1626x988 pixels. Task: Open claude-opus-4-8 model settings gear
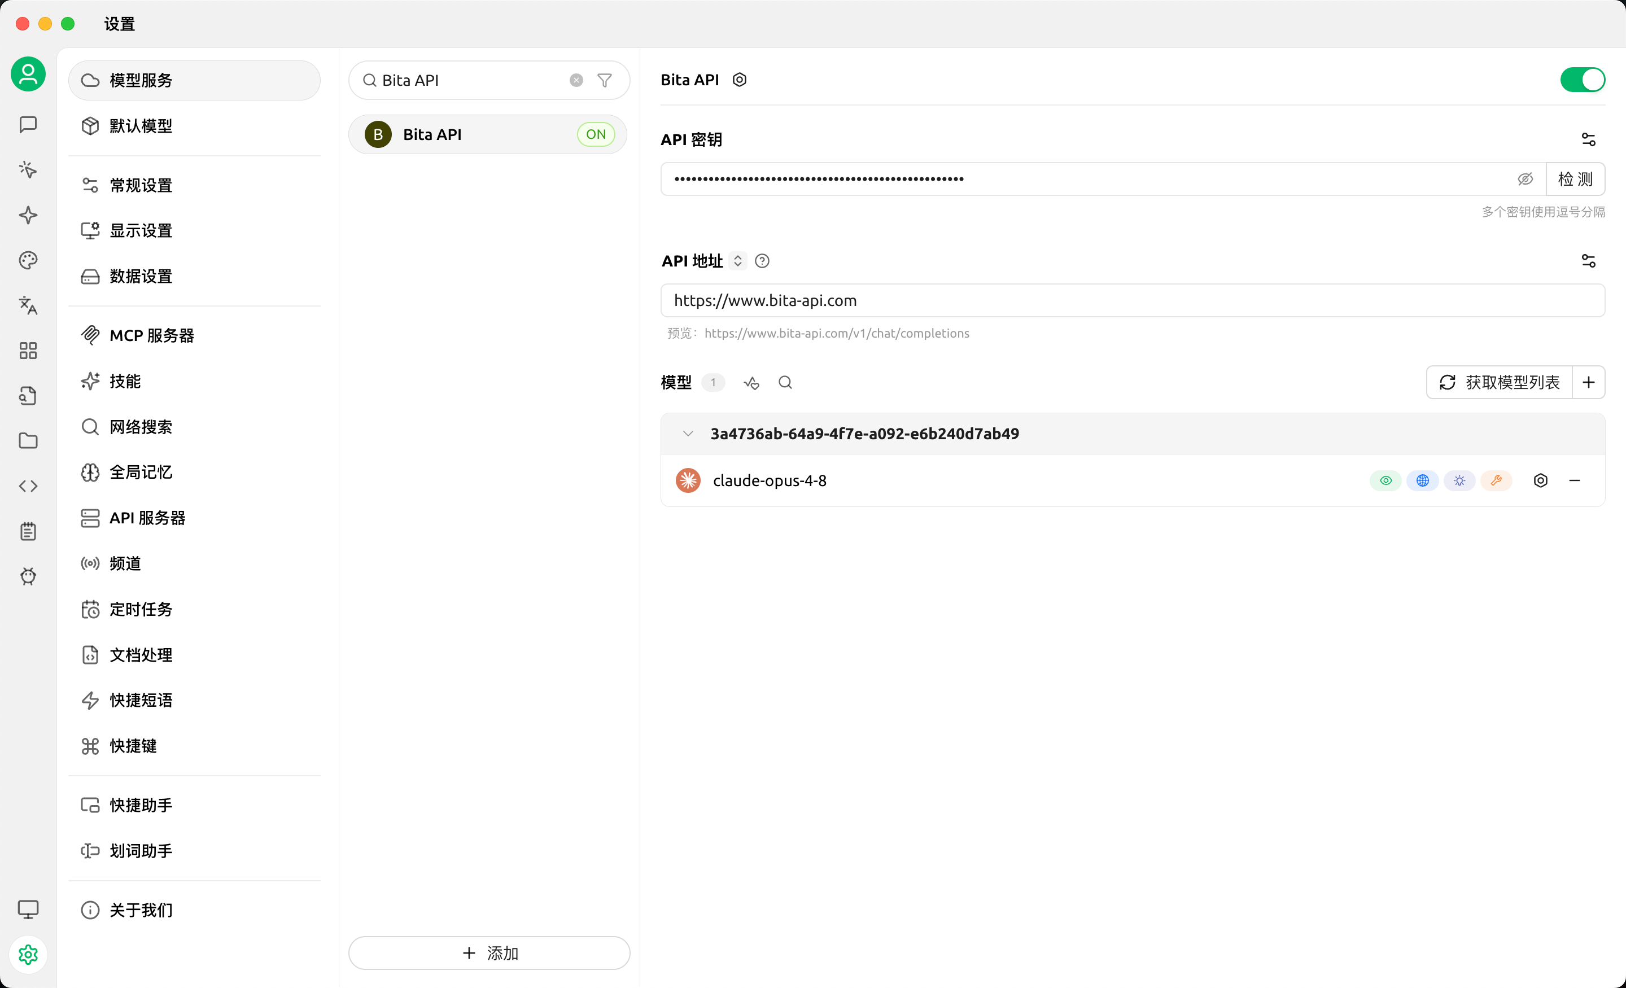click(1540, 480)
